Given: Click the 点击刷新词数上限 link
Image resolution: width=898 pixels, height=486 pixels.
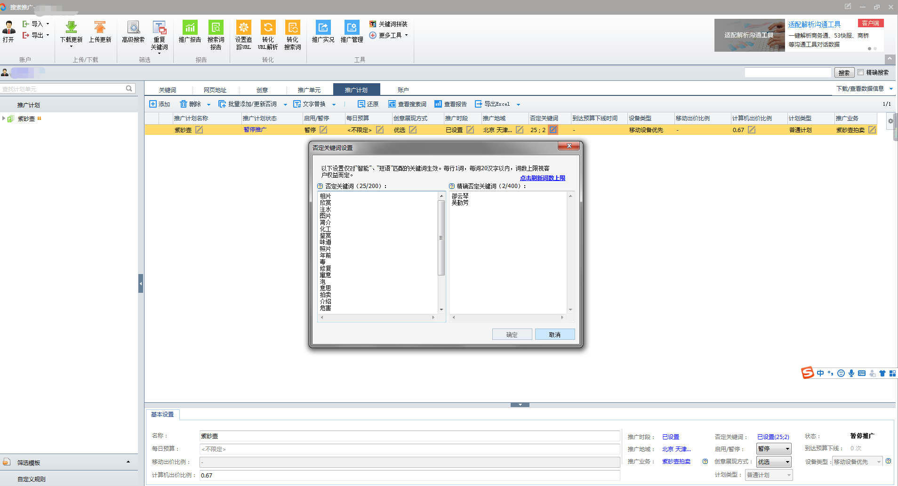Looking at the screenshot, I should pos(542,178).
